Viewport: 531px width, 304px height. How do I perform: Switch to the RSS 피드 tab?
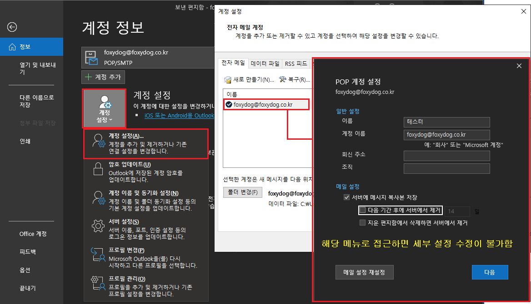pyautogui.click(x=296, y=64)
